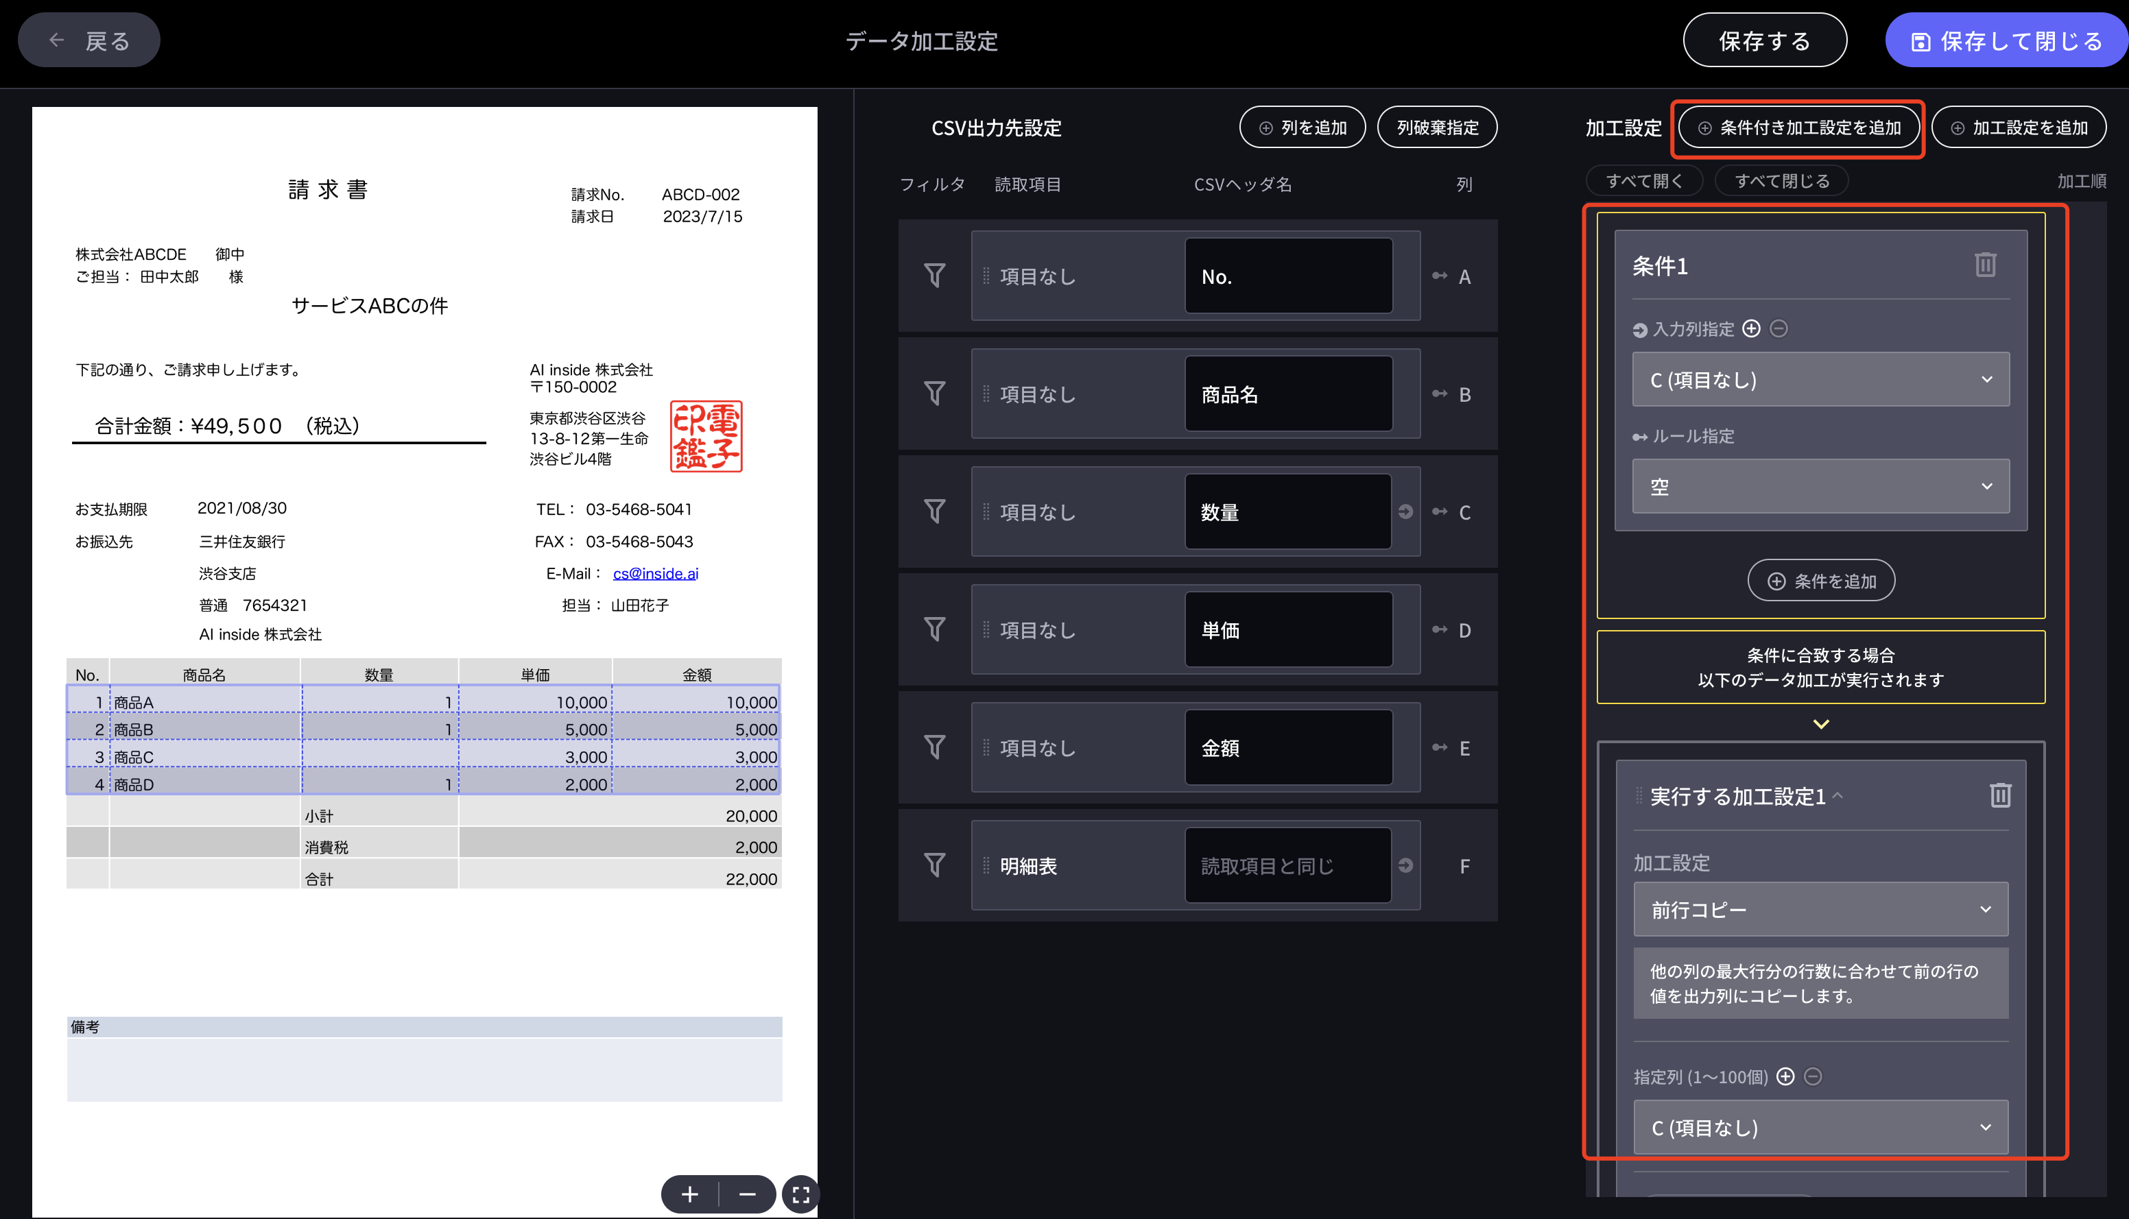
Task: Click the fullscreen icon under the invoice preview
Action: (x=800, y=1194)
